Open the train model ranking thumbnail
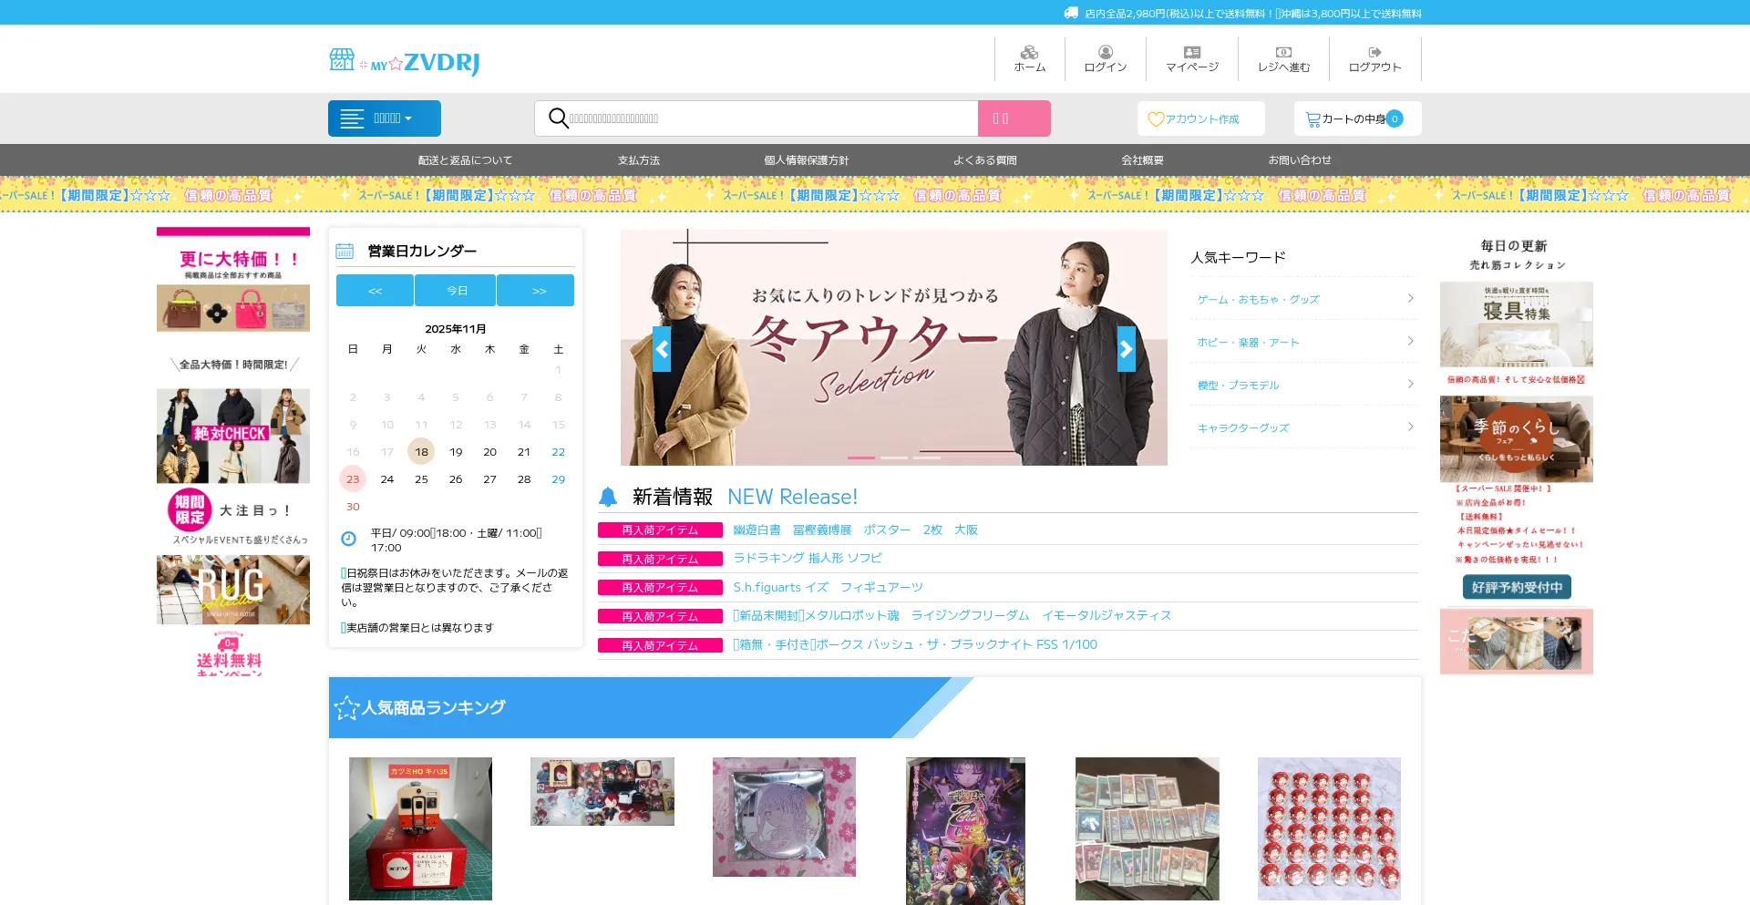Viewport: 1750px width, 905px height. coord(420,828)
